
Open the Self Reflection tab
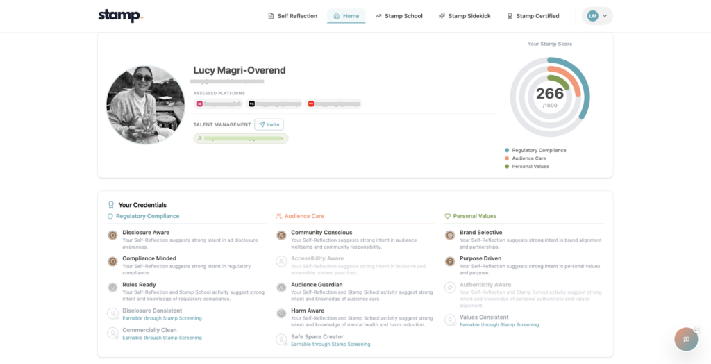(292, 16)
